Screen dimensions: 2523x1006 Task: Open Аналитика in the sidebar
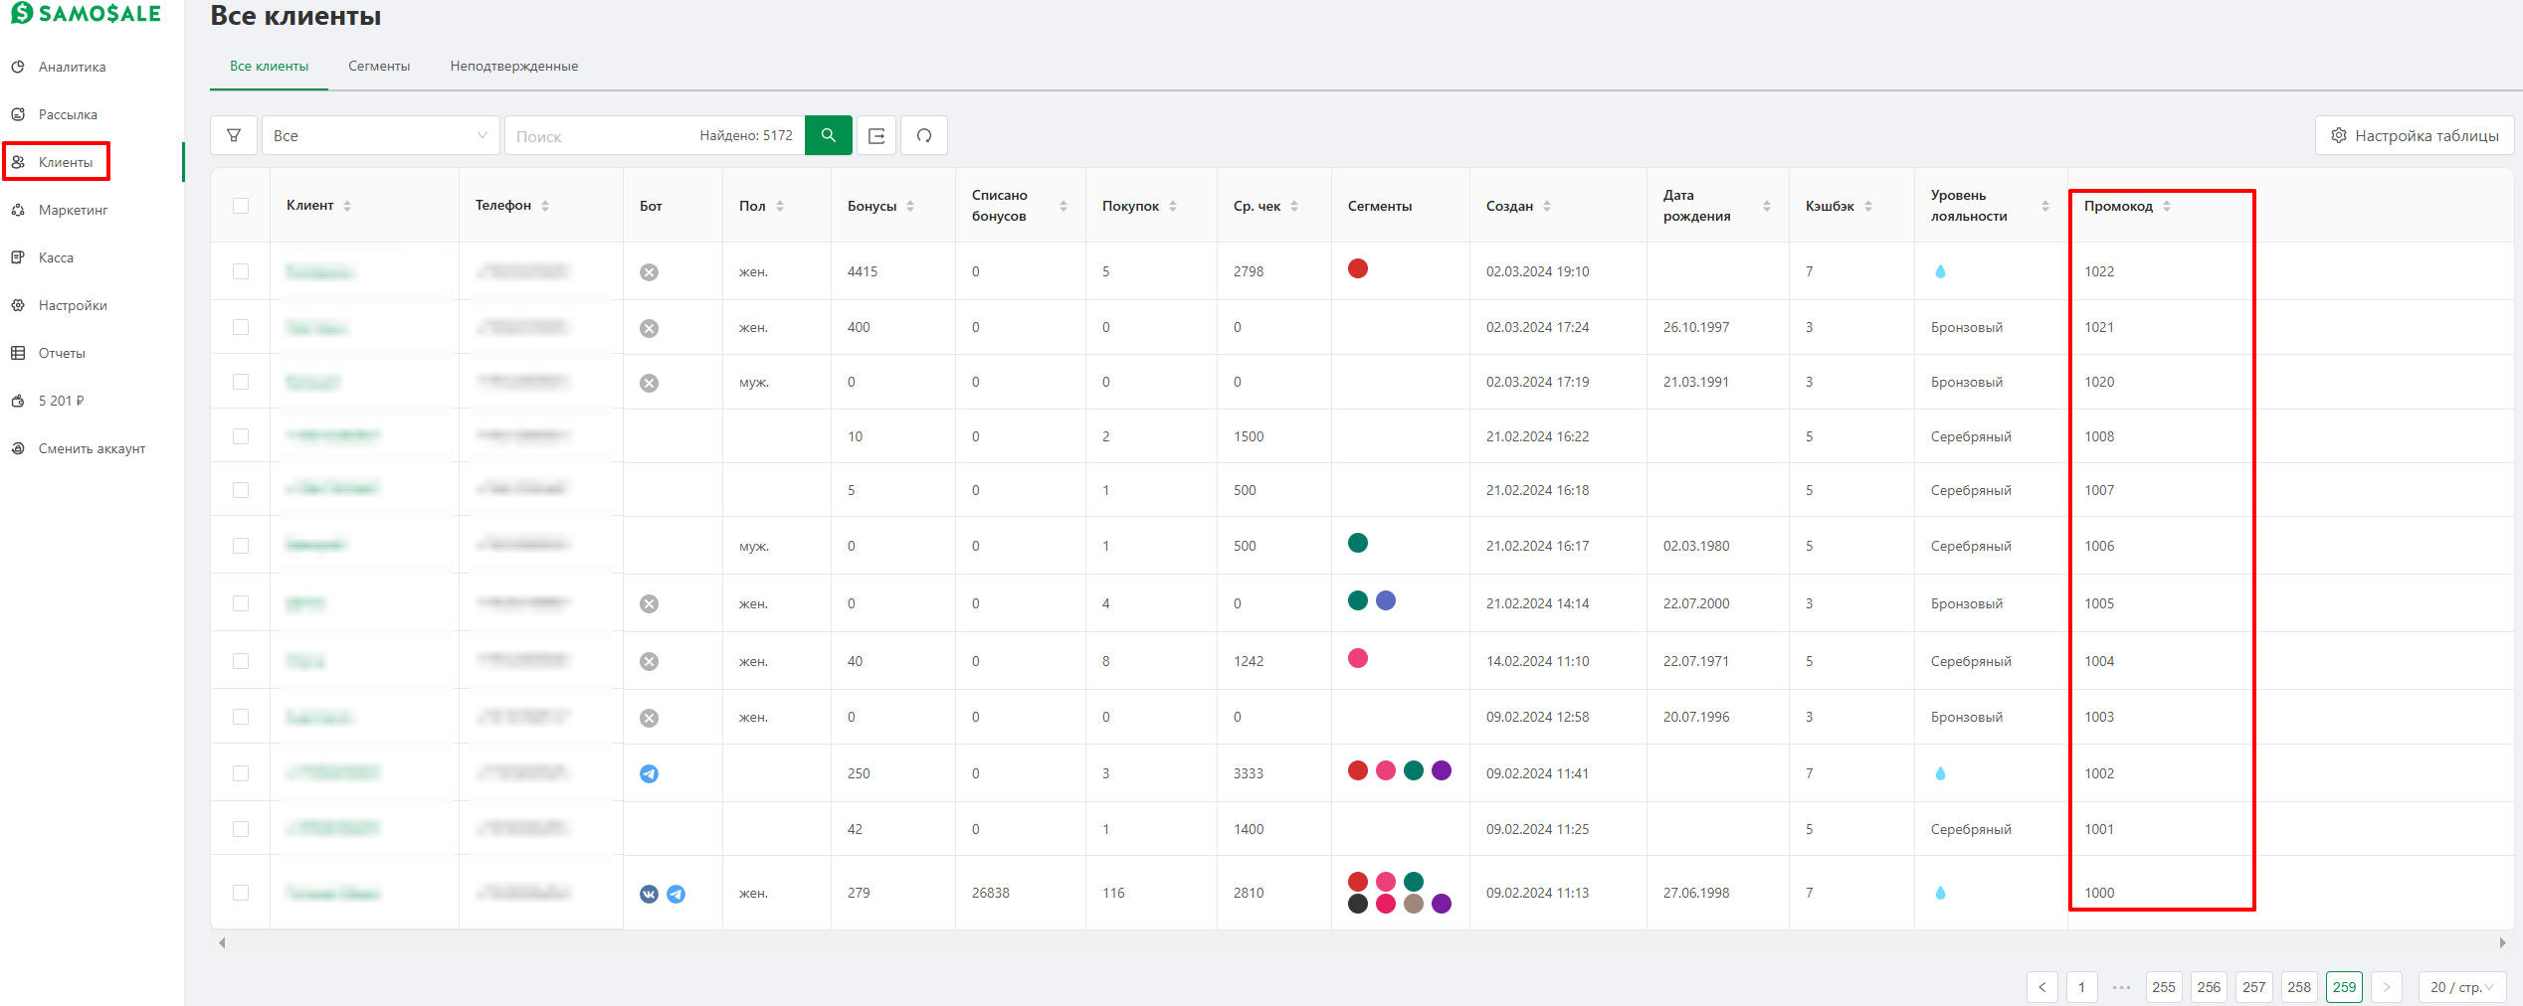coord(72,67)
